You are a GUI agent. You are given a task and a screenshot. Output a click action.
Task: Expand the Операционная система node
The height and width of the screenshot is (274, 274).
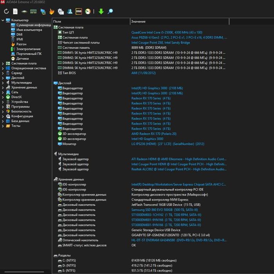point(3,69)
